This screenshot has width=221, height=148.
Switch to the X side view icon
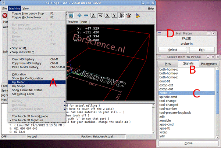tap(107, 15)
